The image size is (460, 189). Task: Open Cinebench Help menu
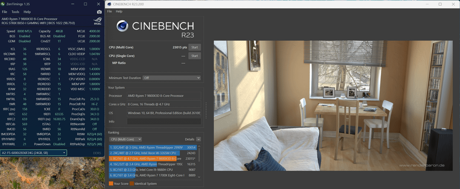[119, 11]
